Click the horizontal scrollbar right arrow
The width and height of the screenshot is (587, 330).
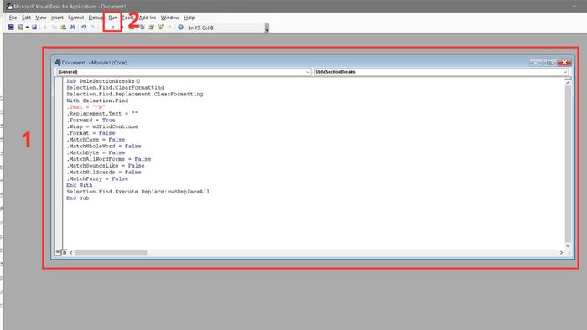(x=561, y=253)
